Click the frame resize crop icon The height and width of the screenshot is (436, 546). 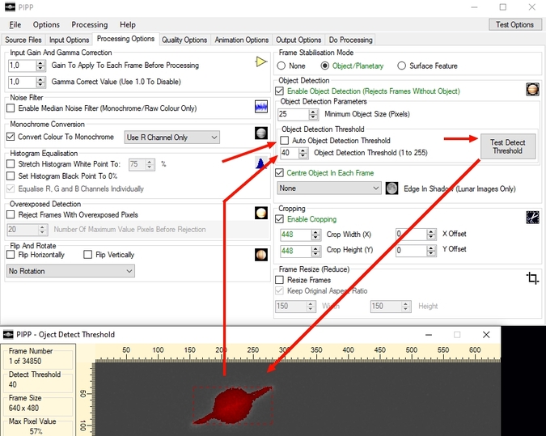531,278
